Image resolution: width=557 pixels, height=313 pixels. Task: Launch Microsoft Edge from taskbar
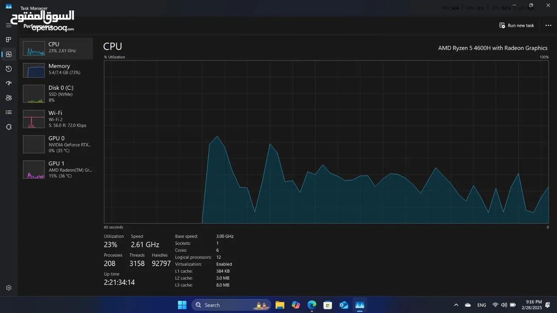[x=312, y=305]
